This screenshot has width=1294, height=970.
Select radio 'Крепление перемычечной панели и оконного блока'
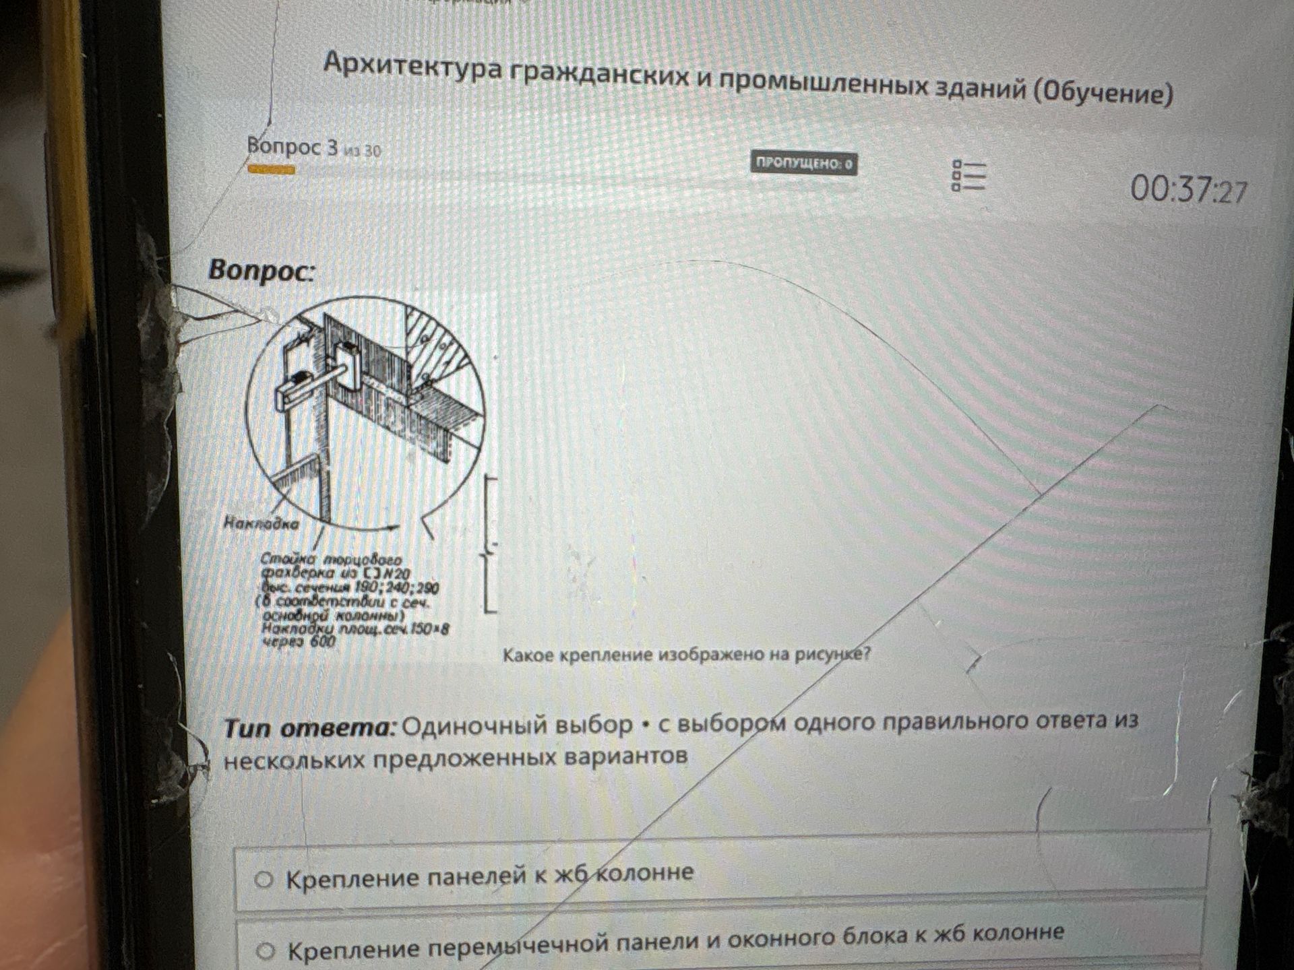pos(266,950)
